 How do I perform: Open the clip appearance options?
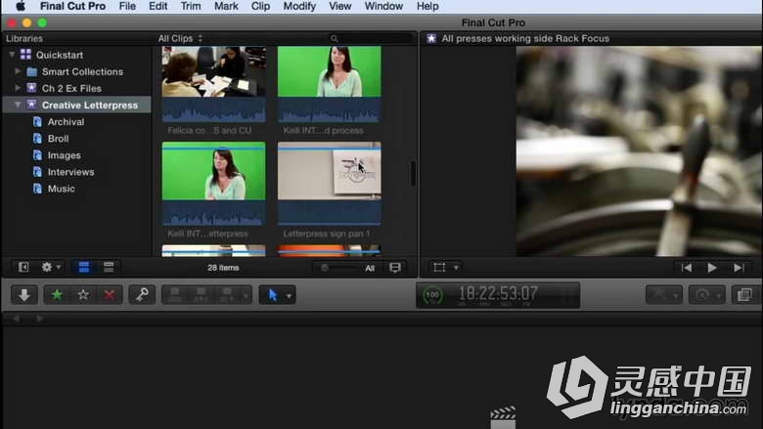pyautogui.click(x=395, y=268)
